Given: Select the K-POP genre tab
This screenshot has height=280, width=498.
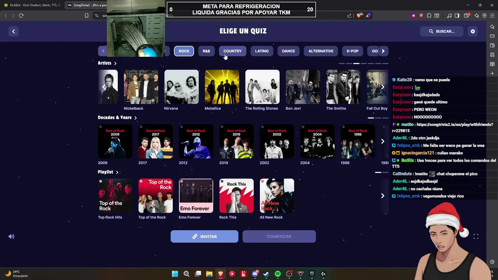Looking at the screenshot, I should pos(352,51).
